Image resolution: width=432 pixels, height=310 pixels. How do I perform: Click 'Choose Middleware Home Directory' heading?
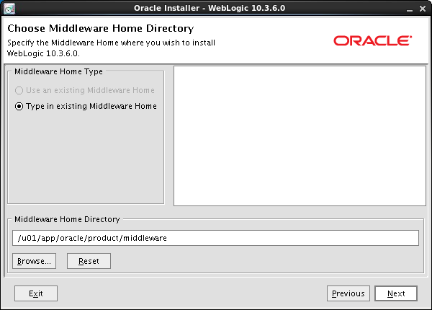pos(101,28)
